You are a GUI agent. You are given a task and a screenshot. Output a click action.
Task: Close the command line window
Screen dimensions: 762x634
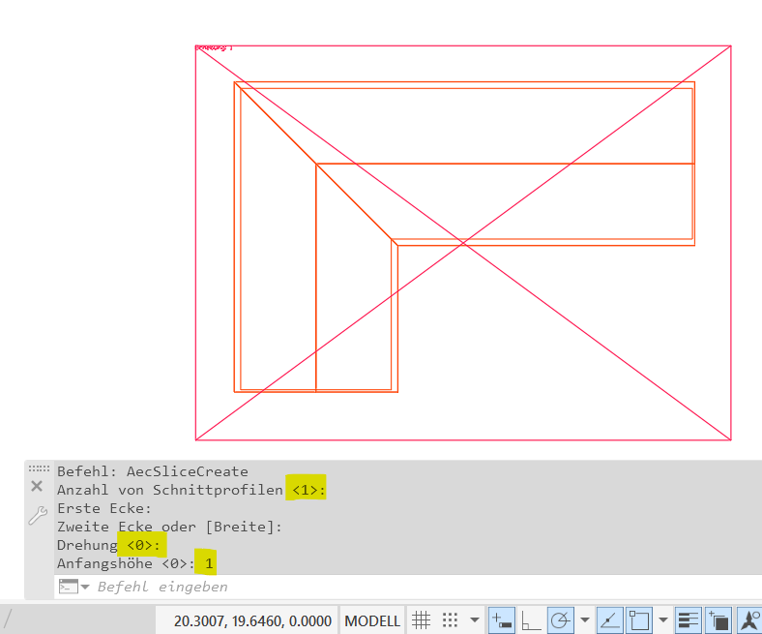point(37,486)
